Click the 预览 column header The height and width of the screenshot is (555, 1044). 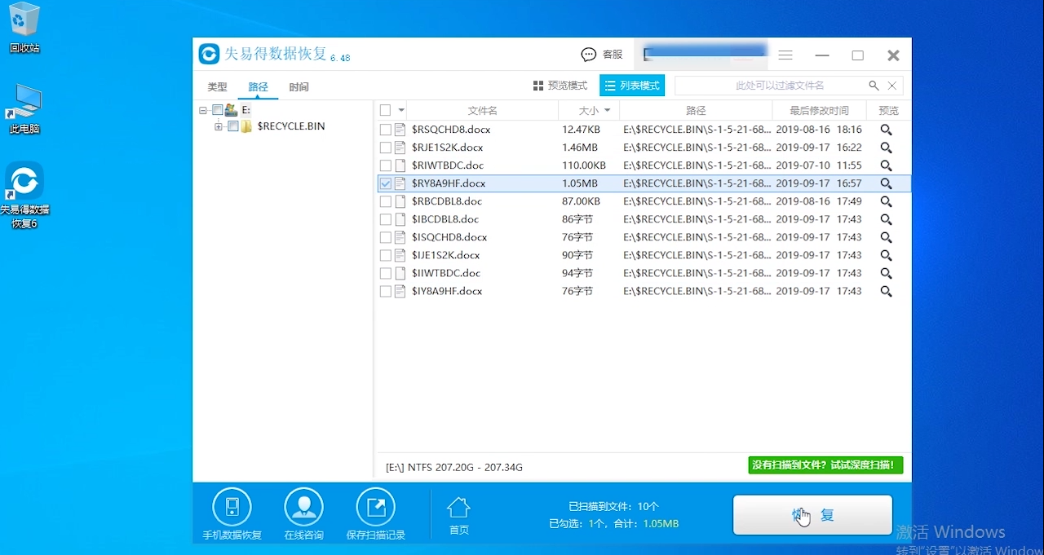coord(889,110)
